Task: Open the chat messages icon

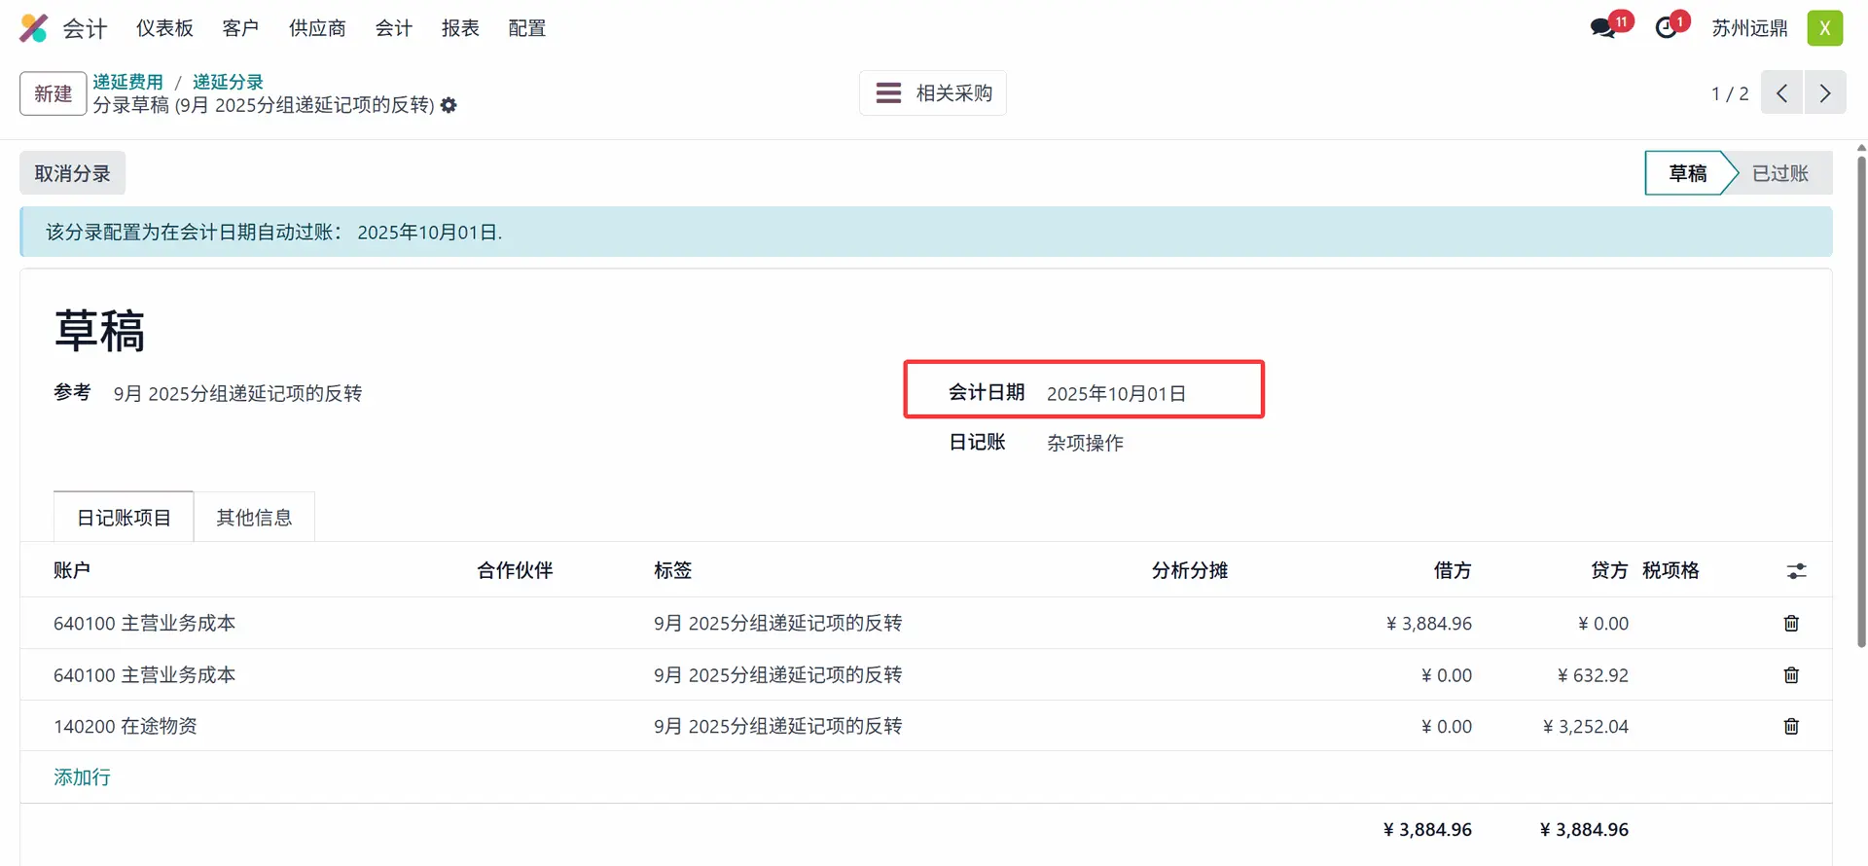Action: tap(1603, 28)
